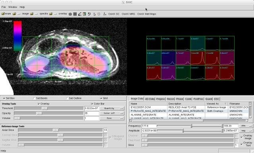Switch to the Preproc tab

click(x=160, y=99)
